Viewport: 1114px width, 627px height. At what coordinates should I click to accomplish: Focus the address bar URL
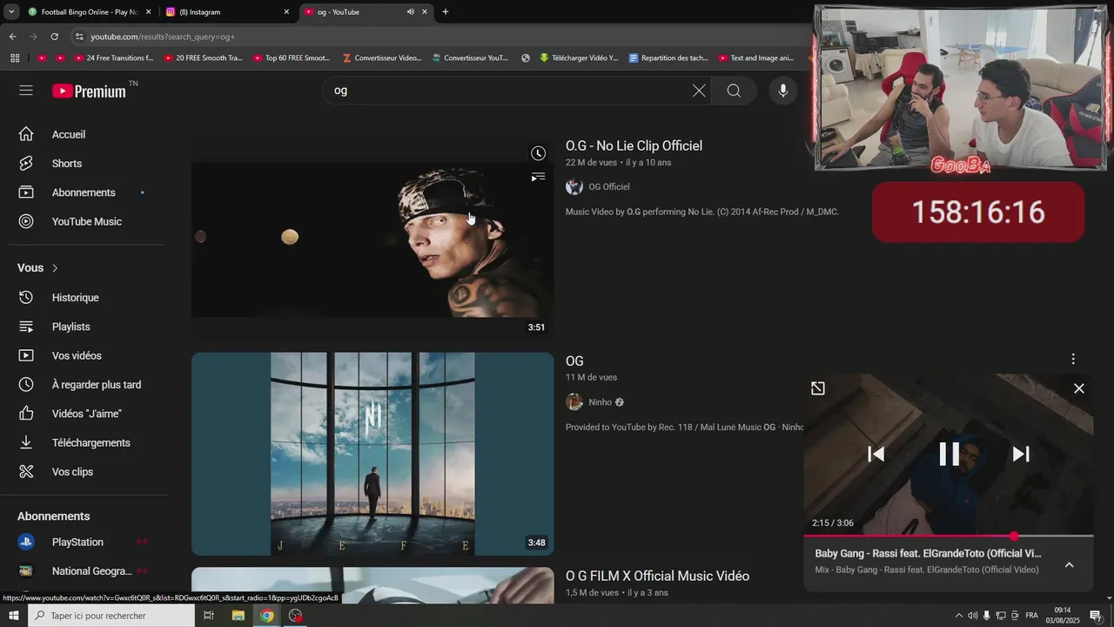tap(163, 37)
